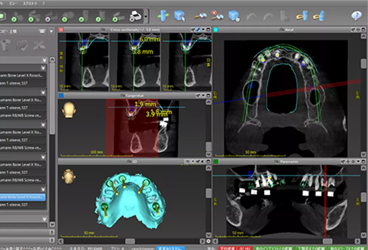Toggle the pencil tool in Cross-sectional header
This screenshot has height=250, width=368.
point(198,29)
